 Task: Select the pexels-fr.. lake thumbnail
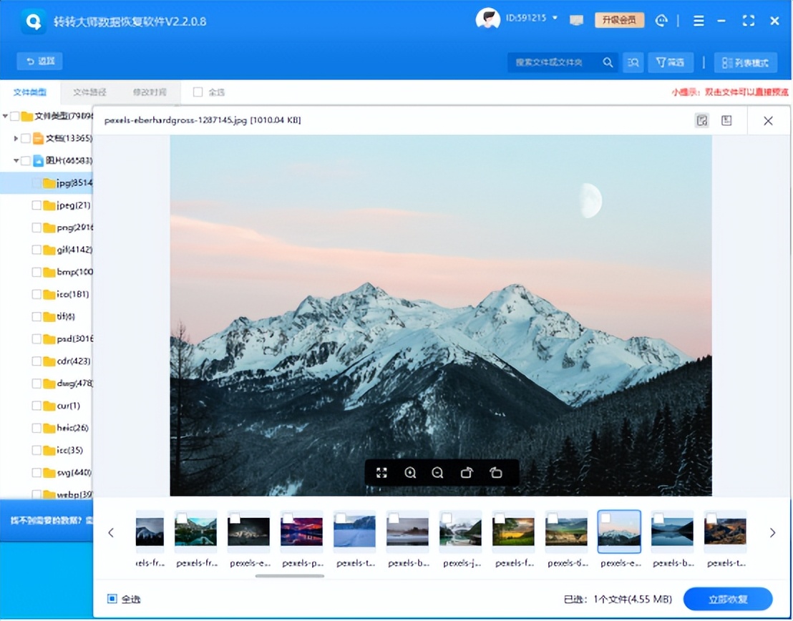(195, 531)
